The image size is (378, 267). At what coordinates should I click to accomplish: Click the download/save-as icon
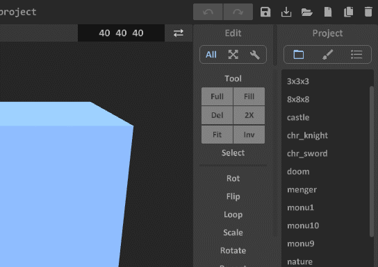click(286, 12)
